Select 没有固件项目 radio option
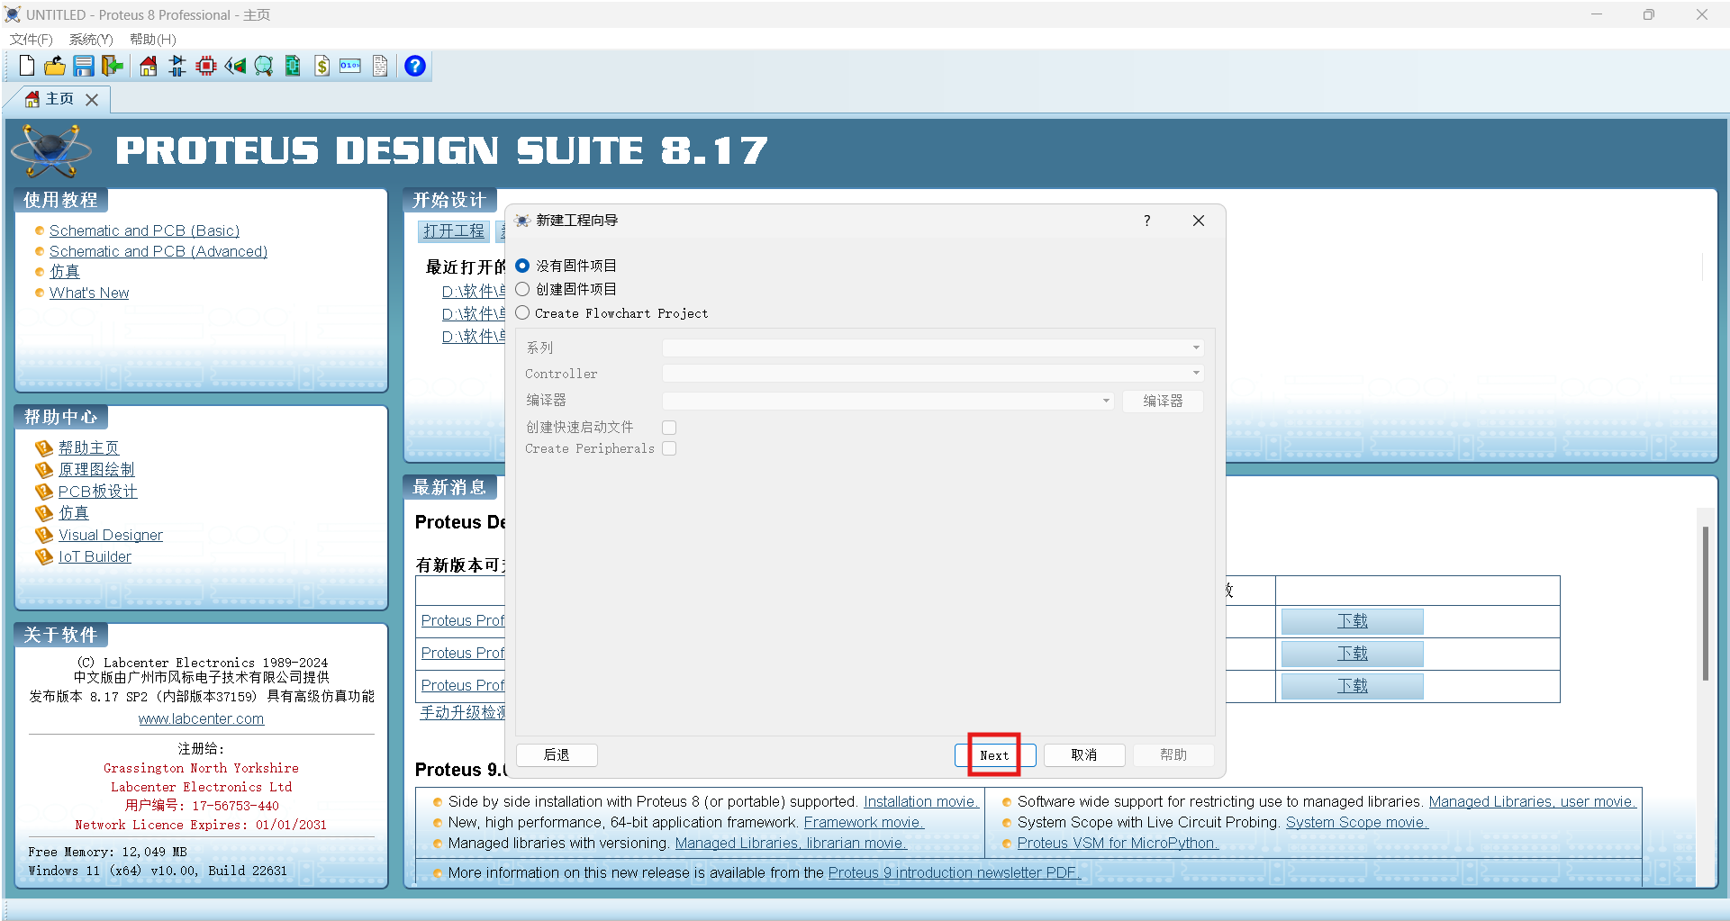This screenshot has width=1730, height=921. click(x=522, y=266)
